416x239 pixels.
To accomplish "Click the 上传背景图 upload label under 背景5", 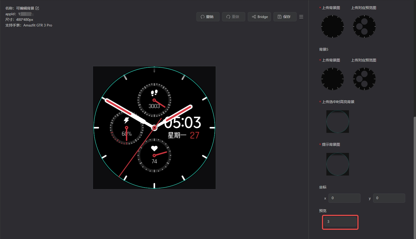I will [x=331, y=60].
